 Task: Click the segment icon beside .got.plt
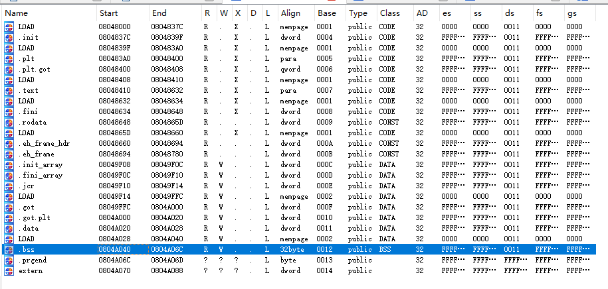tap(9, 217)
